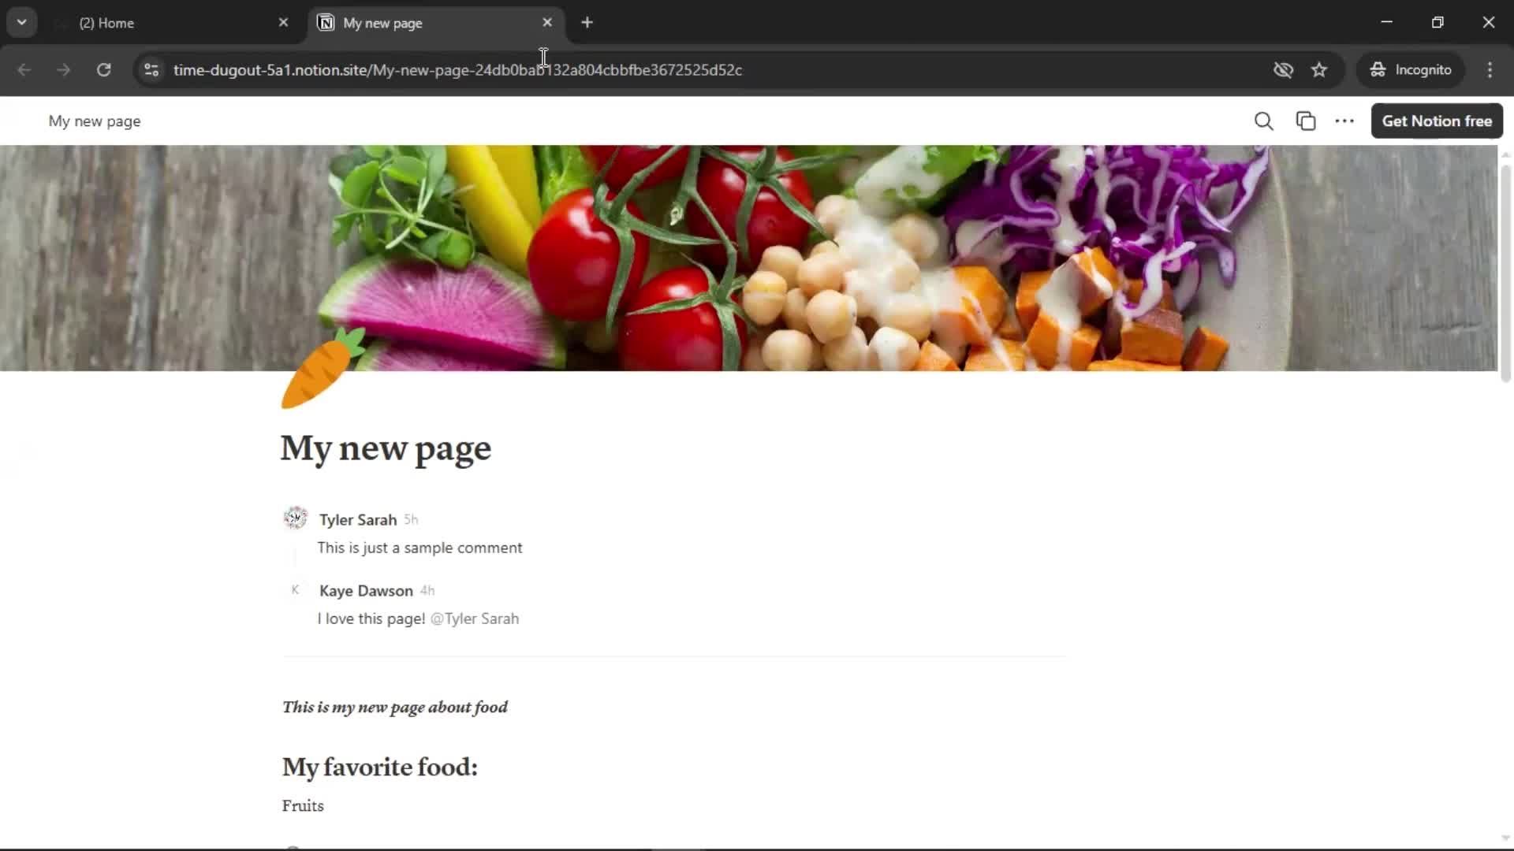Click Tyler Sarah's avatar
This screenshot has height=851, width=1514.
point(295,518)
